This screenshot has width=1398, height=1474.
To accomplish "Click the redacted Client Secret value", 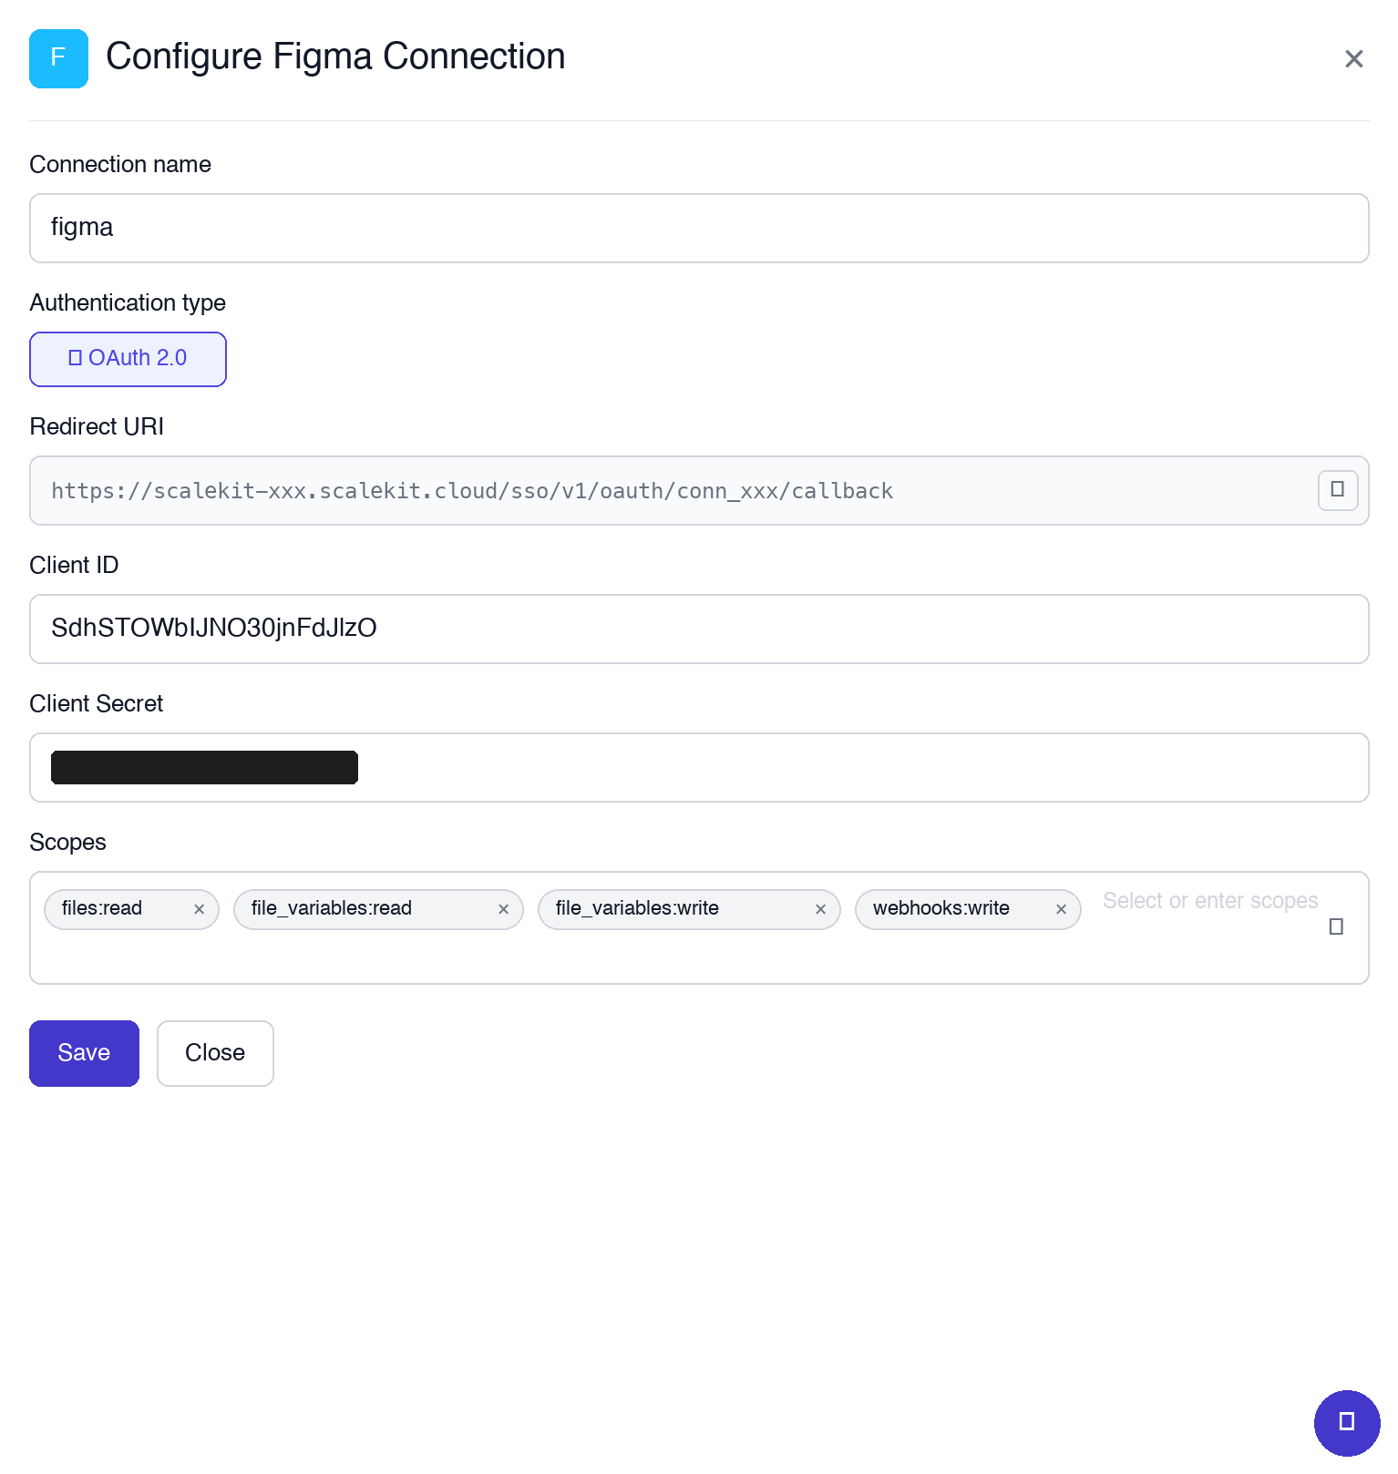I will tap(204, 766).
